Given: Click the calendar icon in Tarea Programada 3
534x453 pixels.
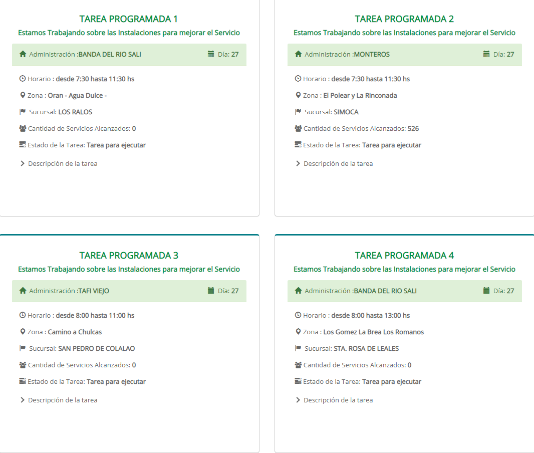Looking at the screenshot, I should [x=211, y=291].
